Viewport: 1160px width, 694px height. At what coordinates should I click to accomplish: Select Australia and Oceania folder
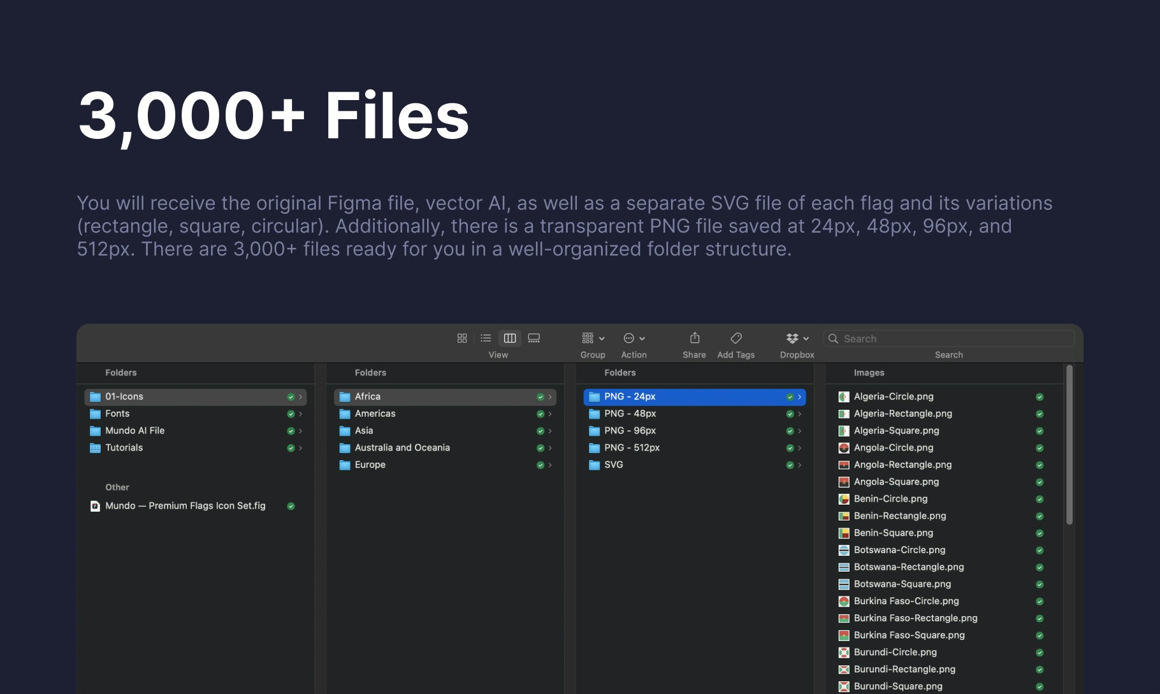pyautogui.click(x=445, y=448)
